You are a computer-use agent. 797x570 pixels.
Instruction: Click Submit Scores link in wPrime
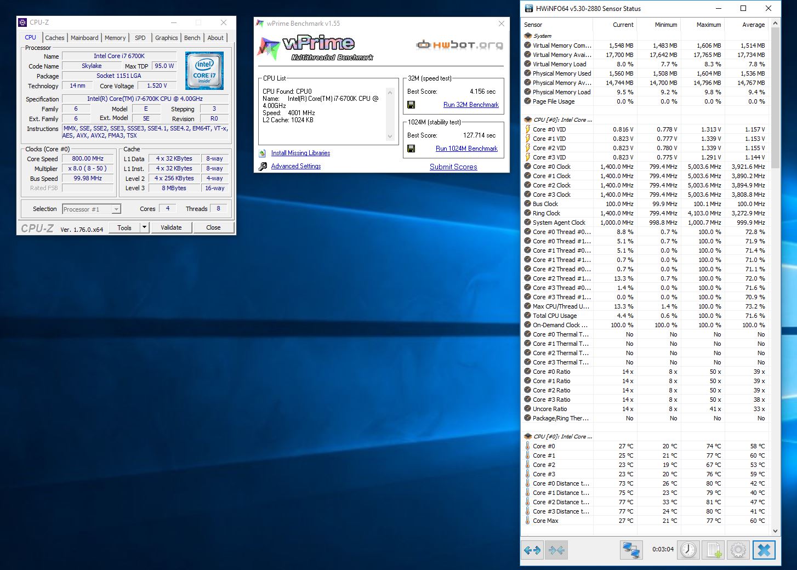point(453,167)
